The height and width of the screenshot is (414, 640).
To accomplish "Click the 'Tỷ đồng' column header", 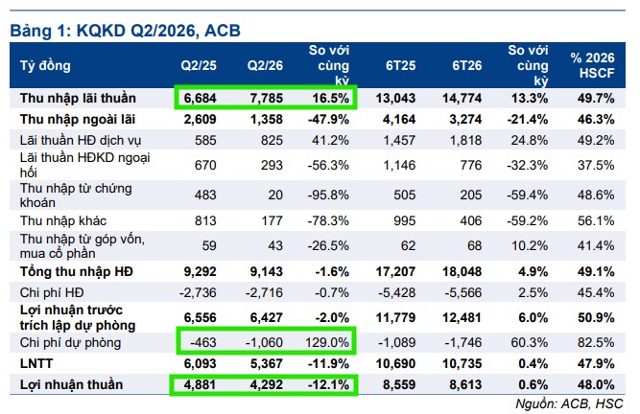I will 45,65.
